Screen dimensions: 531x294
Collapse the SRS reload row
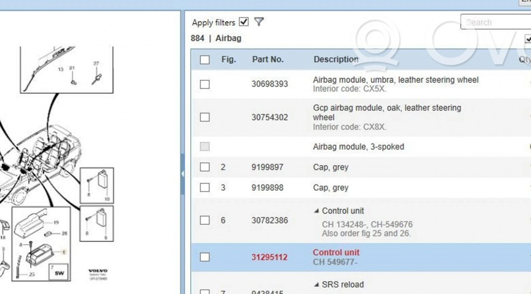[316, 284]
